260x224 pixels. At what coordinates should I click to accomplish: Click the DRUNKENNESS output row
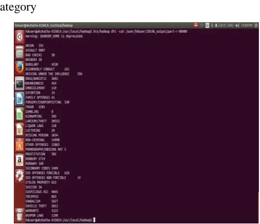click(x=41, y=83)
